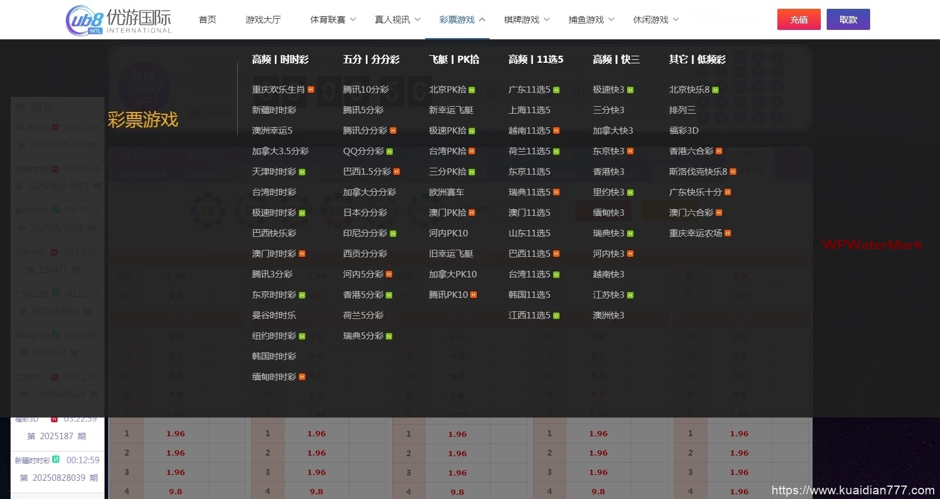This screenshot has height=499, width=940.
Task: Click the green badge next to 北京PK拾
Action: [x=471, y=90]
